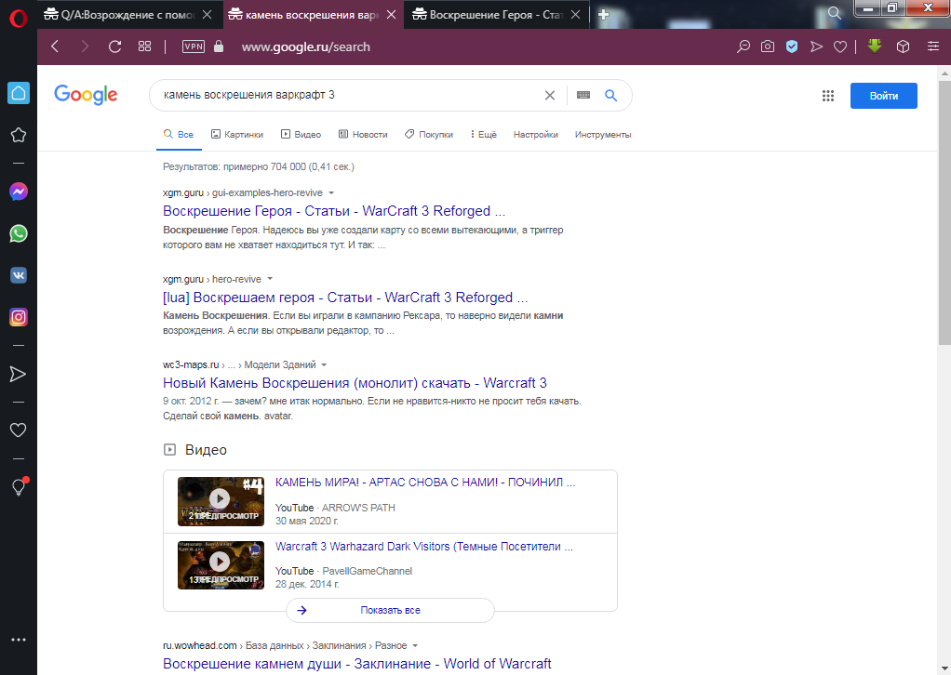
Task: Open Facebook Messenger in sidebar
Action: click(19, 192)
